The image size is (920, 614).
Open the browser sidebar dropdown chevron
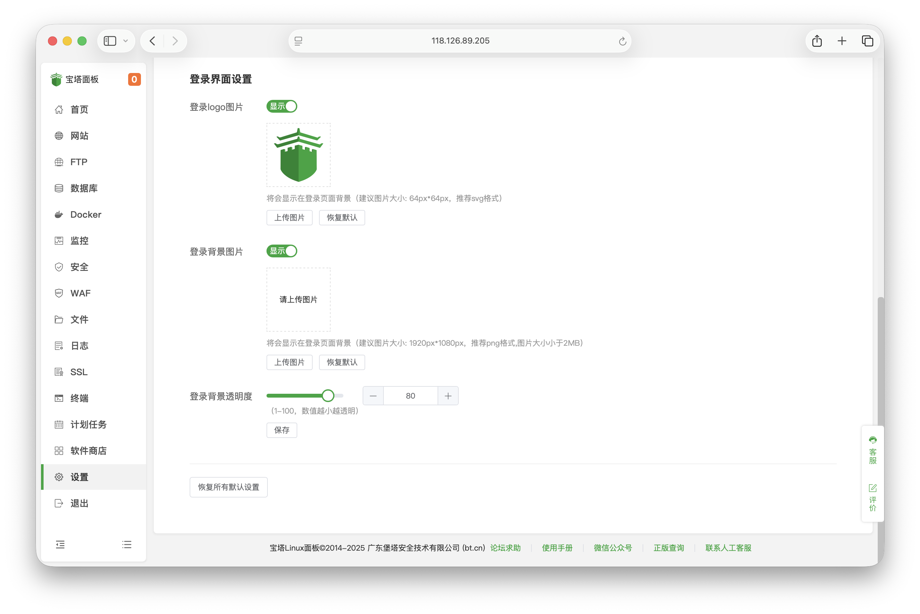click(x=126, y=41)
